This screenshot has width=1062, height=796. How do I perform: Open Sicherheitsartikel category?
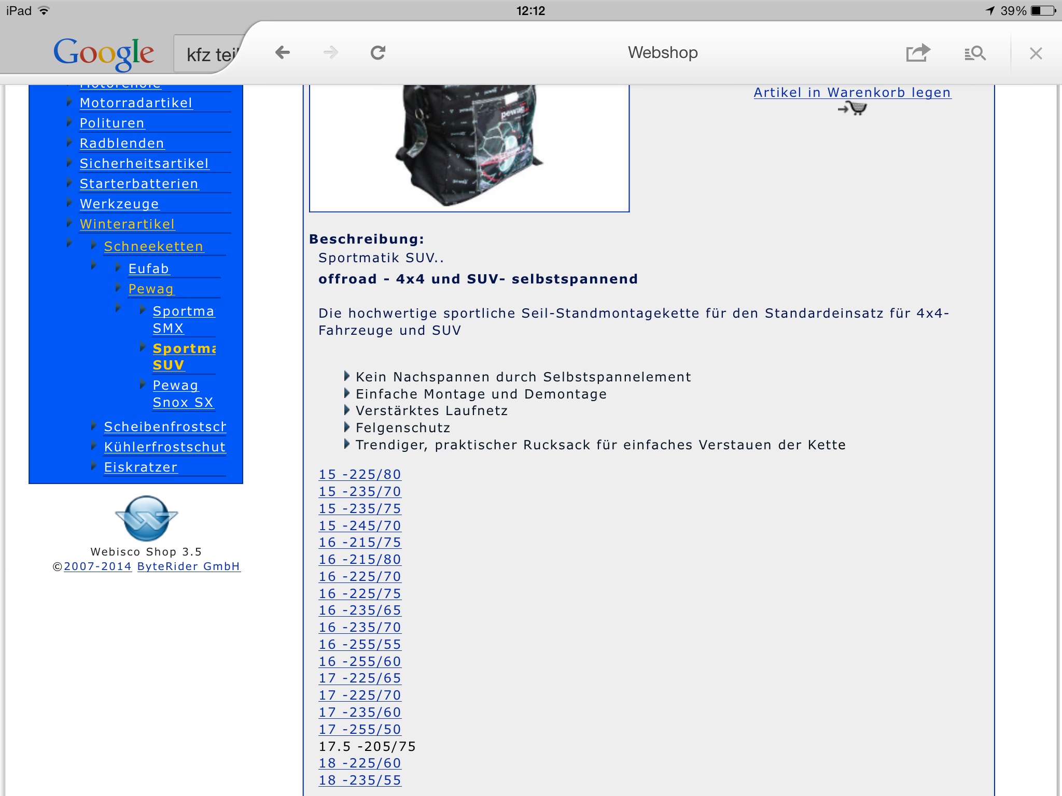pos(144,163)
